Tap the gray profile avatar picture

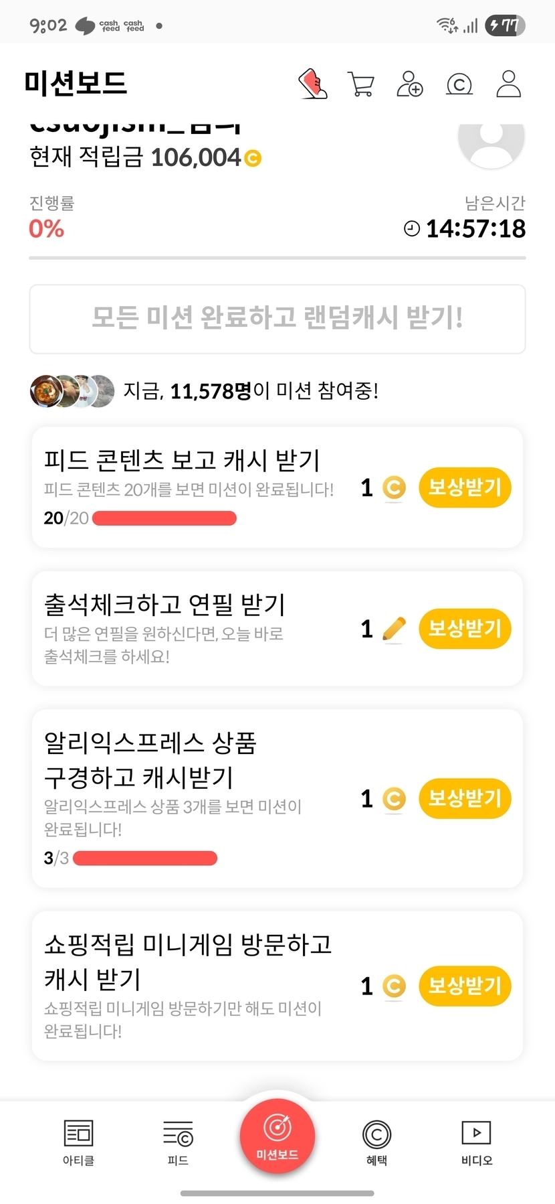tap(491, 141)
